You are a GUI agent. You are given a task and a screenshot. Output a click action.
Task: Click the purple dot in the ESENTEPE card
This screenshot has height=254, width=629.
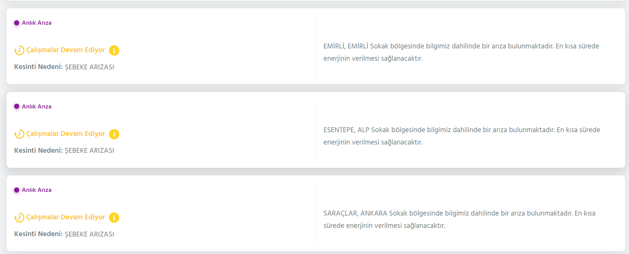click(x=16, y=106)
